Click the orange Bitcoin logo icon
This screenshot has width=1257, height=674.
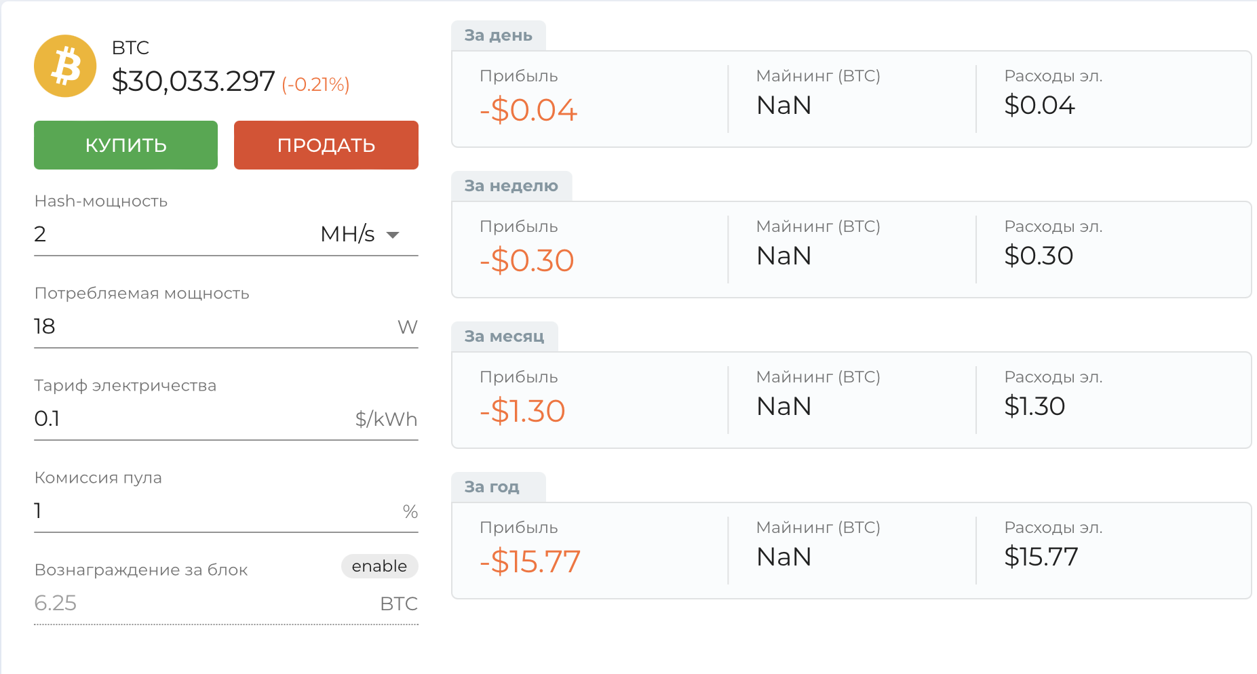coord(65,66)
